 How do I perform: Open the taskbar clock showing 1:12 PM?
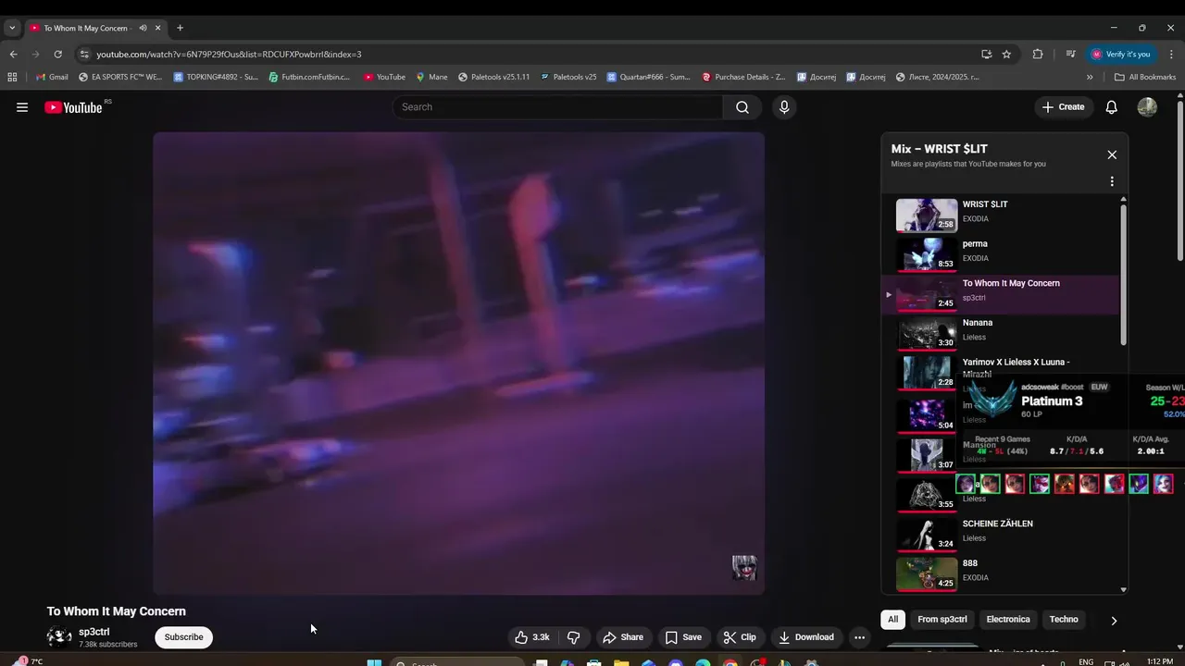1159,661
